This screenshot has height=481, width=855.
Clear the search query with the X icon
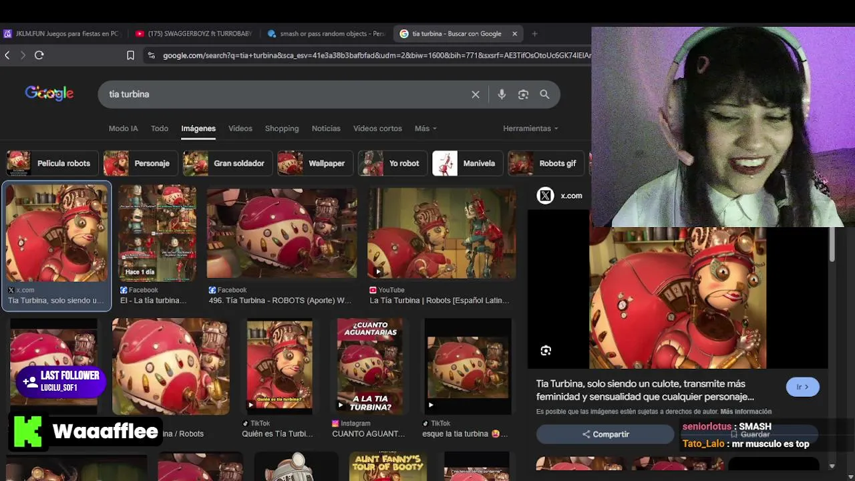tap(476, 94)
